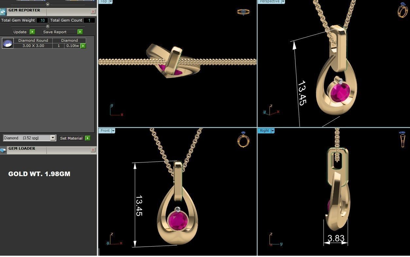This screenshot has height=257, width=410.
Task: Click the Total Gem Count label
Action: [x=66, y=20]
